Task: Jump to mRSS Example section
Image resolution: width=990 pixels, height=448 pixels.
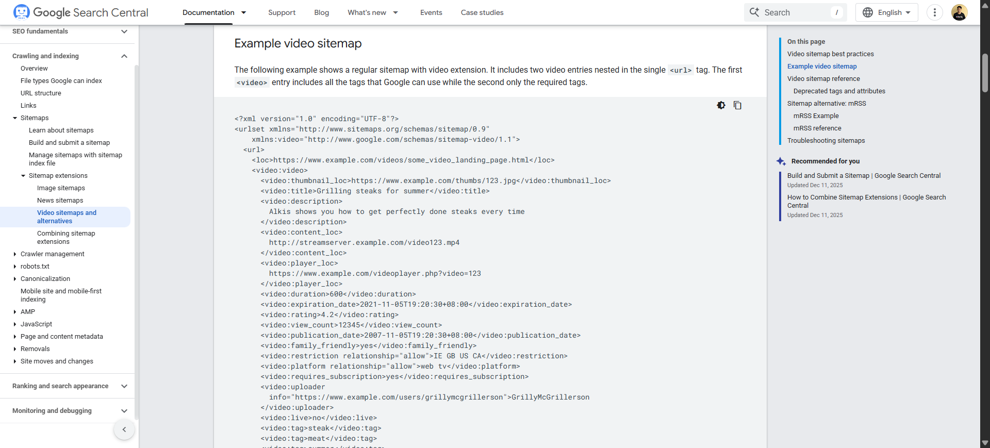Action: point(816,116)
